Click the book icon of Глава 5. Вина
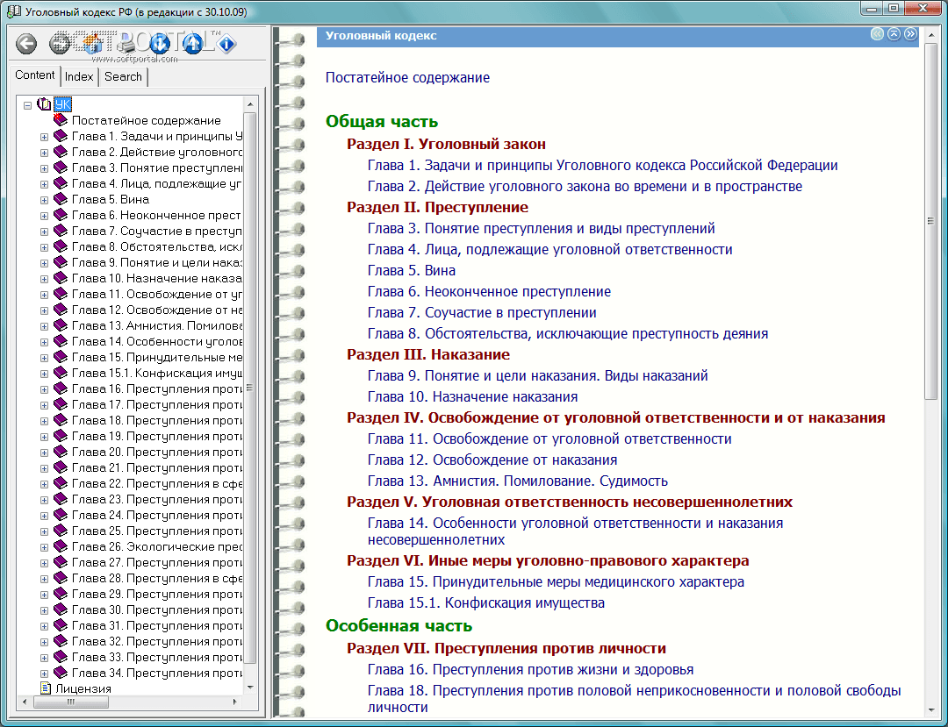Viewport: 948px width, 727px height. coord(61,199)
